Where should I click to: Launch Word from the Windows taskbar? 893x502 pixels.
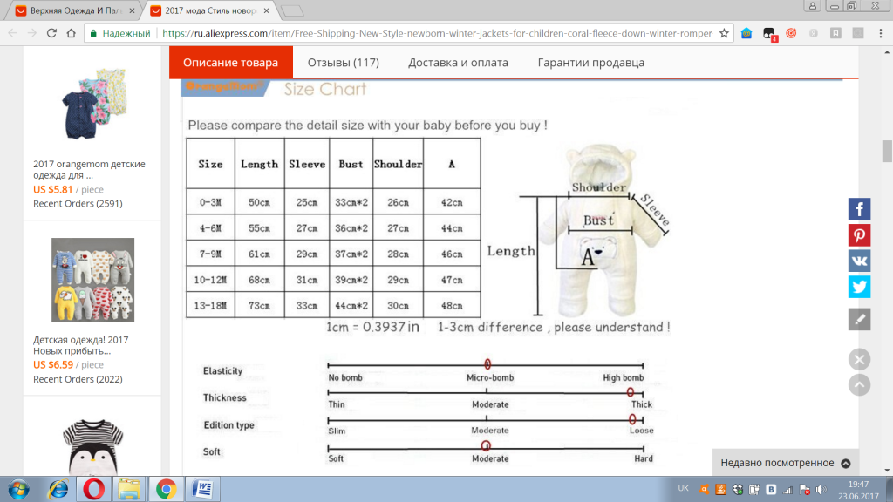pos(202,489)
